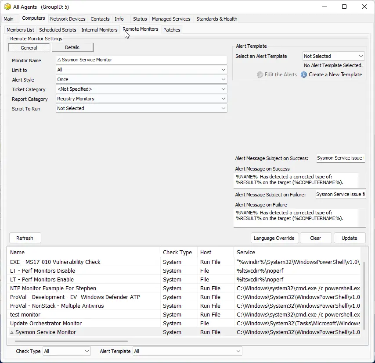Select the test monitor row
The height and width of the screenshot is (363, 375).
tap(184, 315)
